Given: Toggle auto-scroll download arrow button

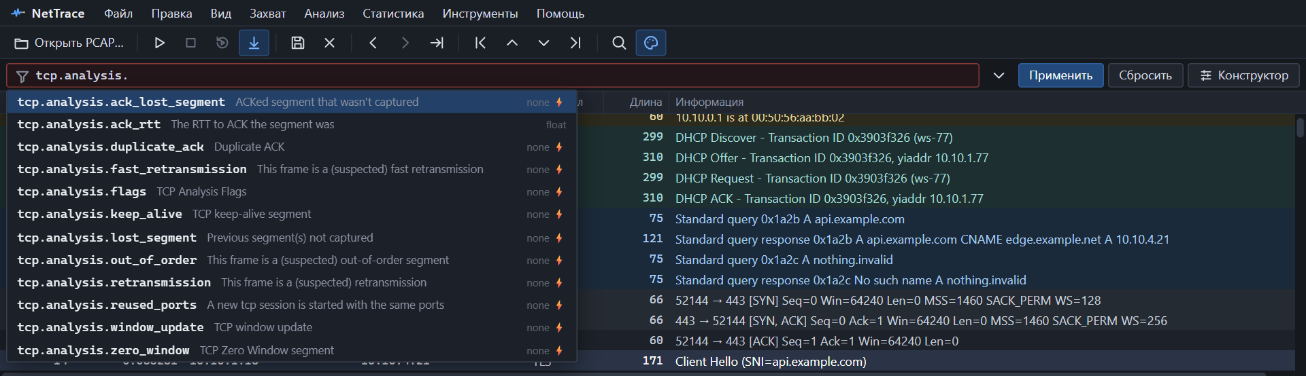Looking at the screenshot, I should [254, 43].
